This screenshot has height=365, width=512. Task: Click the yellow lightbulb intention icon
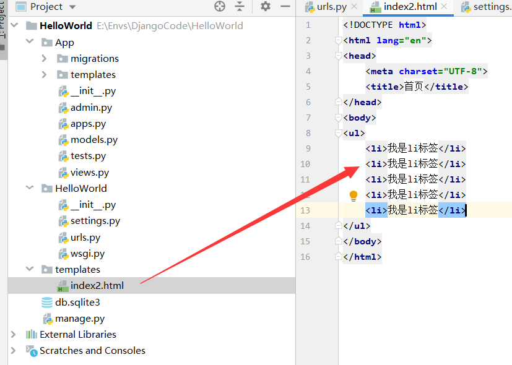tap(354, 196)
